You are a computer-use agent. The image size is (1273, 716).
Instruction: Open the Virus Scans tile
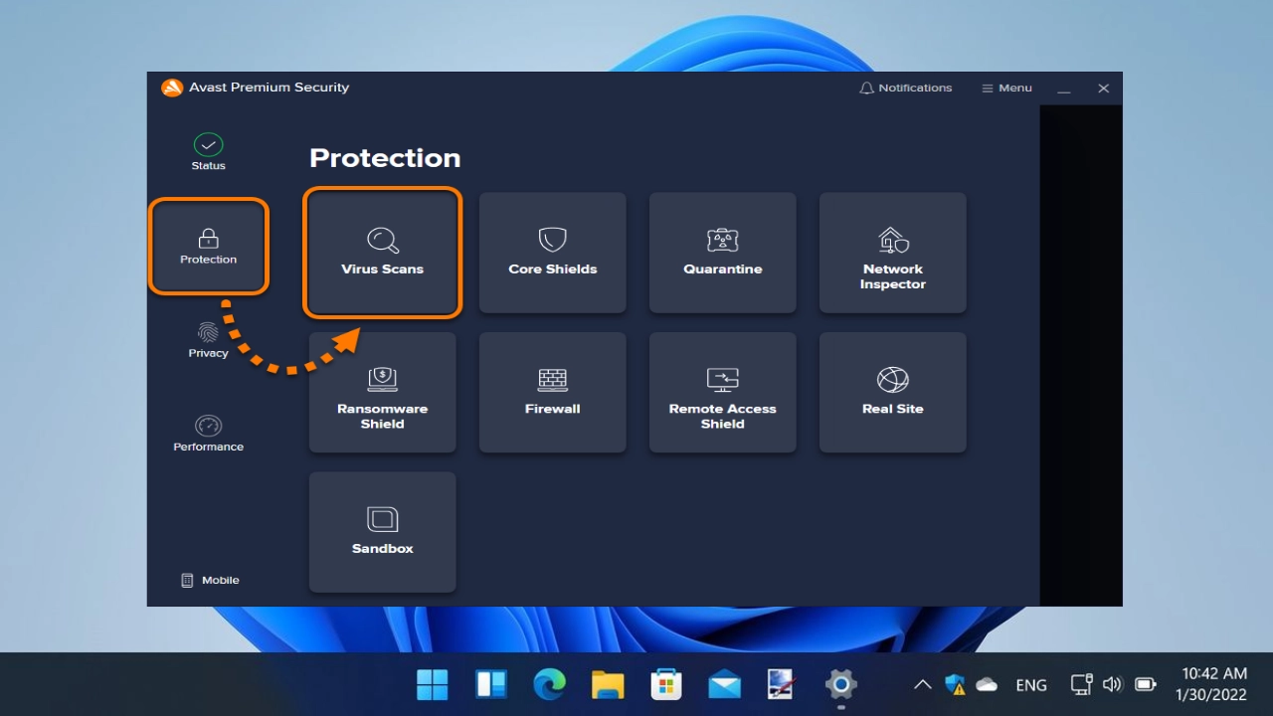tap(383, 253)
